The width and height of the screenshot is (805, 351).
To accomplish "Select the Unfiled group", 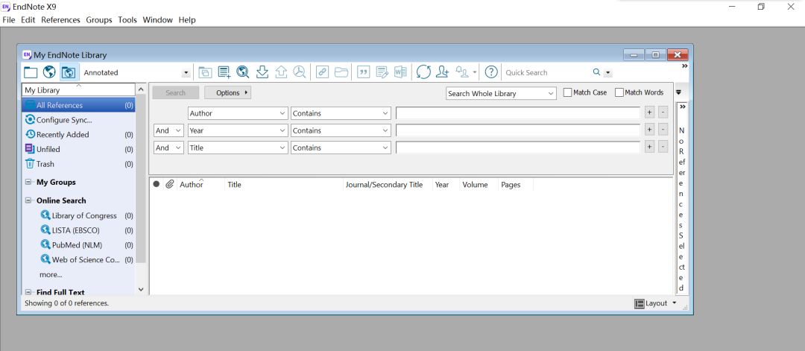I will 78,149.
